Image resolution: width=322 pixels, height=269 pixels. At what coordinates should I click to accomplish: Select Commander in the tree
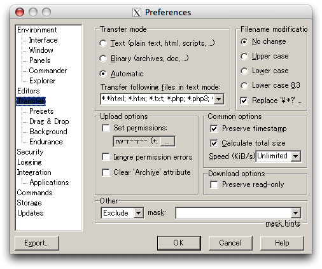click(48, 71)
